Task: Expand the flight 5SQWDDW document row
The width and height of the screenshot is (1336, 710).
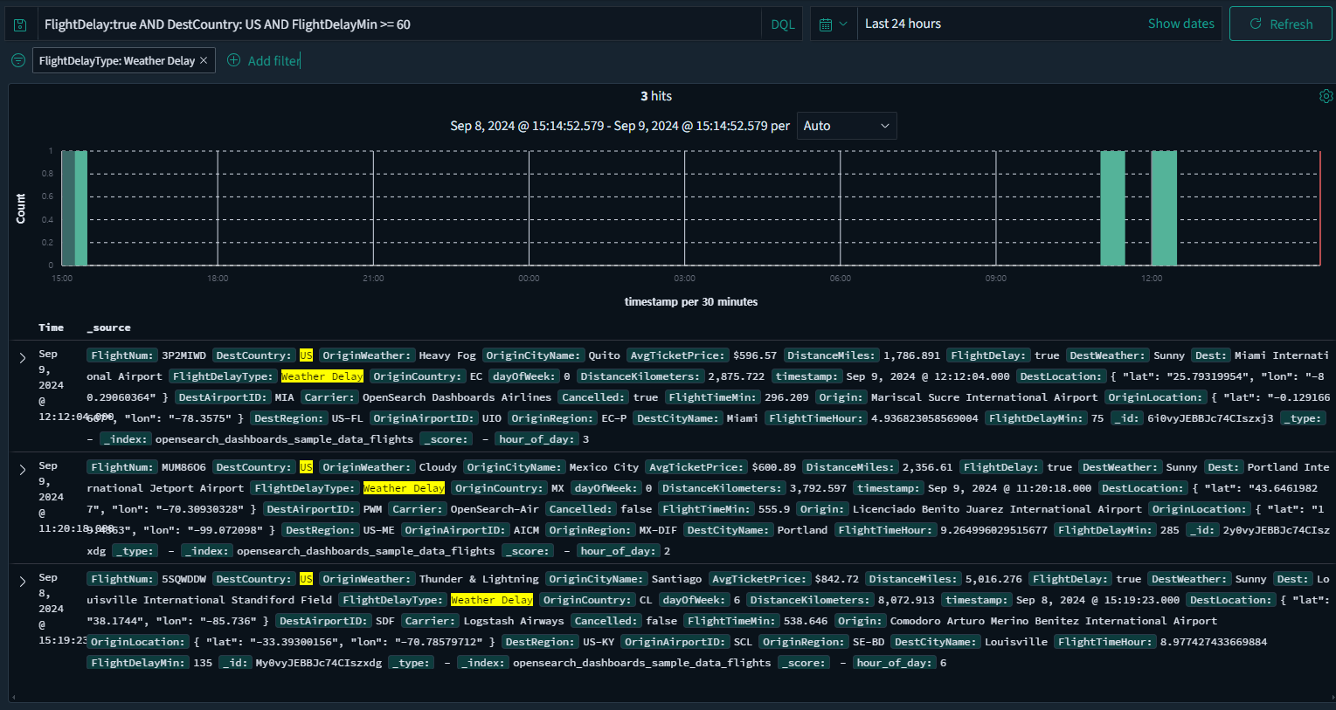Action: coord(23,582)
